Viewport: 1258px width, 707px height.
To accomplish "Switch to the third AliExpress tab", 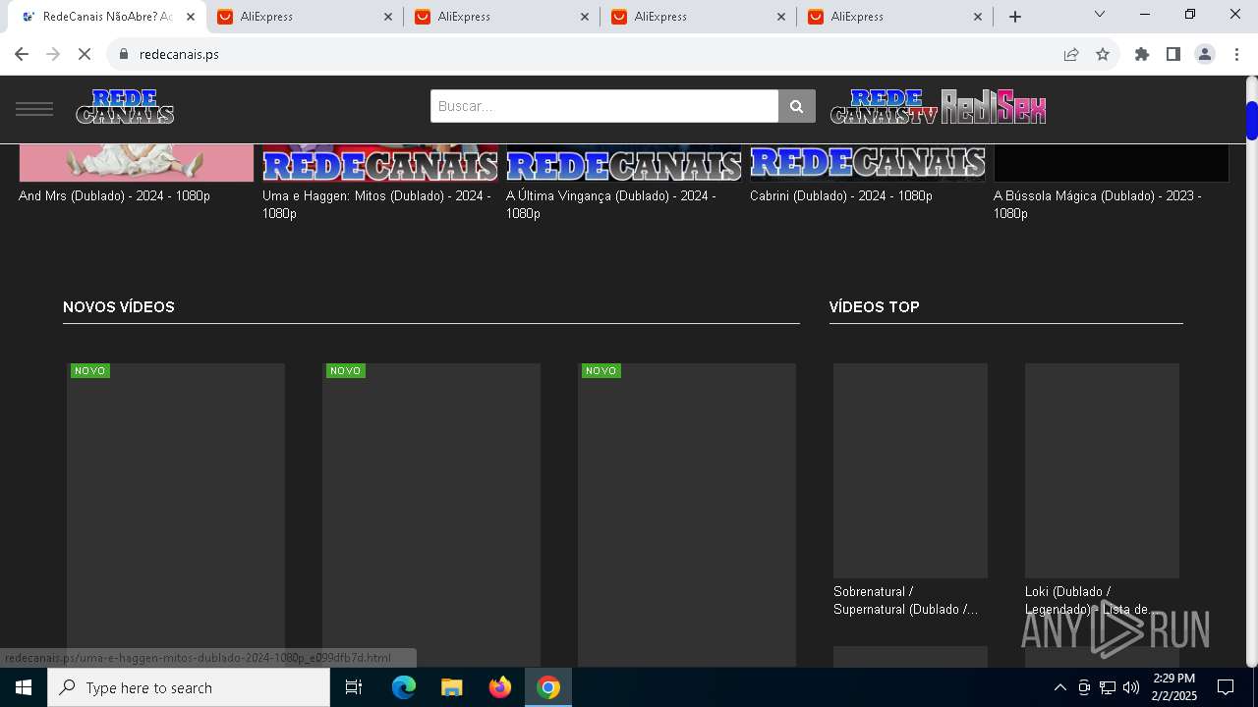I will [698, 17].
